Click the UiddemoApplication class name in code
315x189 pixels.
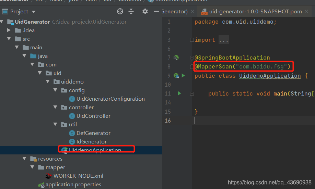point(270,76)
